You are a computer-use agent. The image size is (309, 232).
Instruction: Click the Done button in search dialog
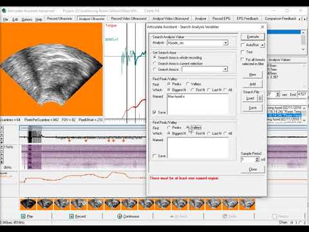252,169
